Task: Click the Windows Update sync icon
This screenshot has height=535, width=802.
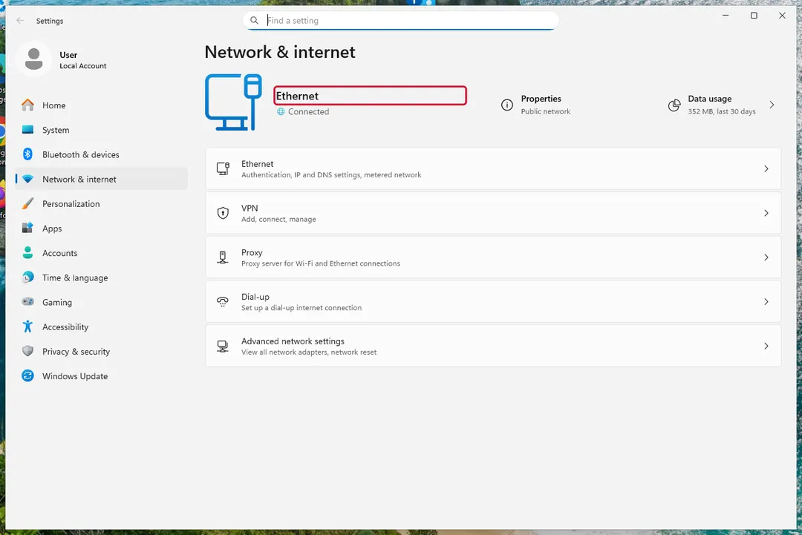Action: pyautogui.click(x=27, y=375)
